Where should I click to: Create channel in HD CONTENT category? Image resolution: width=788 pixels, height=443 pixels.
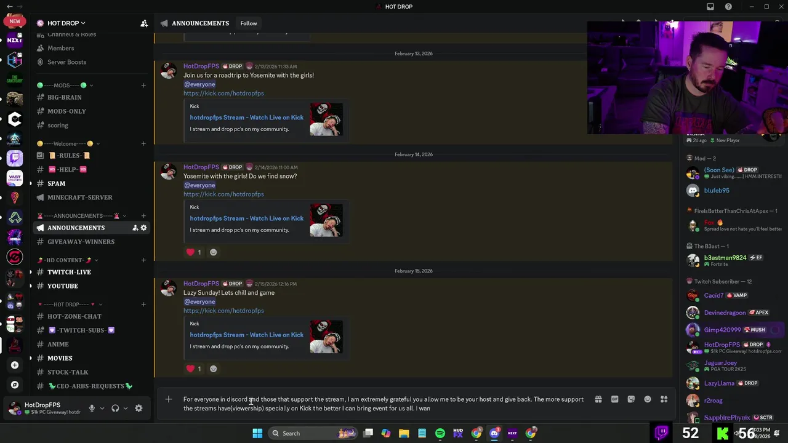tap(143, 260)
